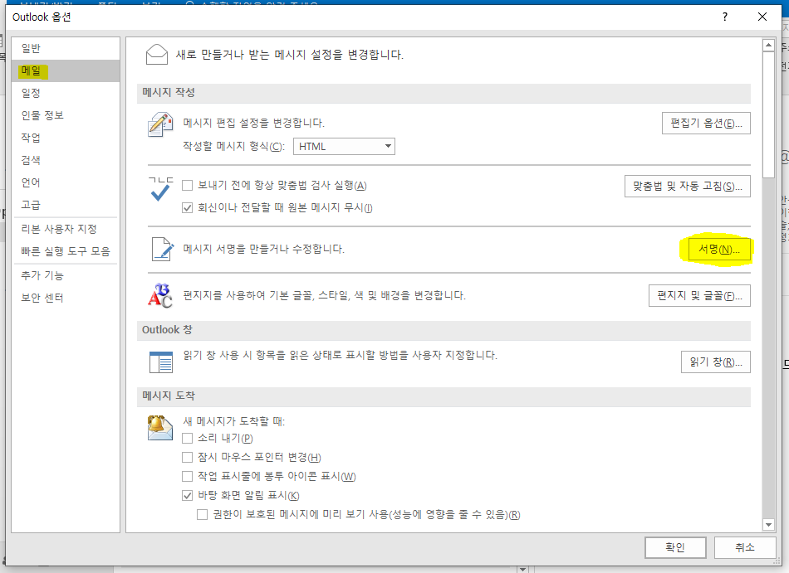Click the options pane scroll down arrow
Screen dimensions: 789x573
coord(768,525)
